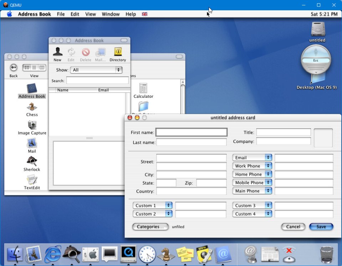Click the Last name input field
This screenshot has width=342, height=266.
(191, 142)
